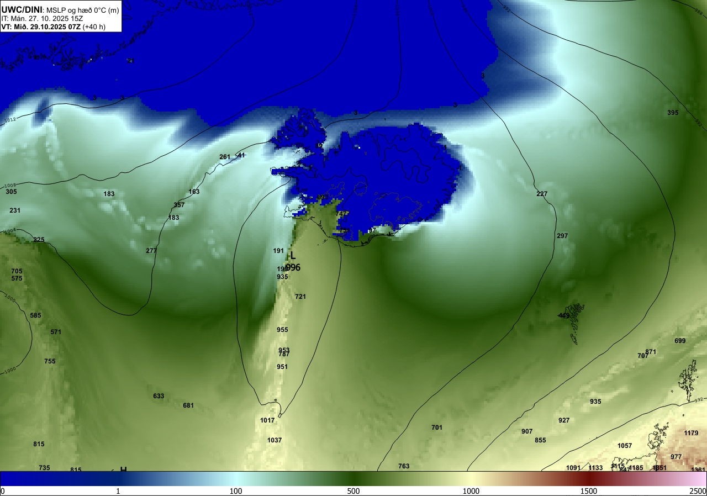Viewport: 707px width, 496px height.
Task: Click the 100 label on the colour scale
Action: (236, 491)
